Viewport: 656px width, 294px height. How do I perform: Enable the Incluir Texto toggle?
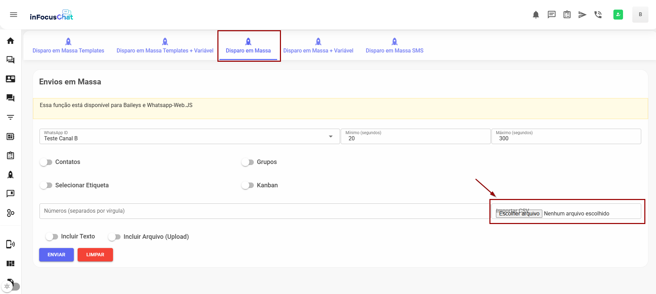click(x=52, y=237)
